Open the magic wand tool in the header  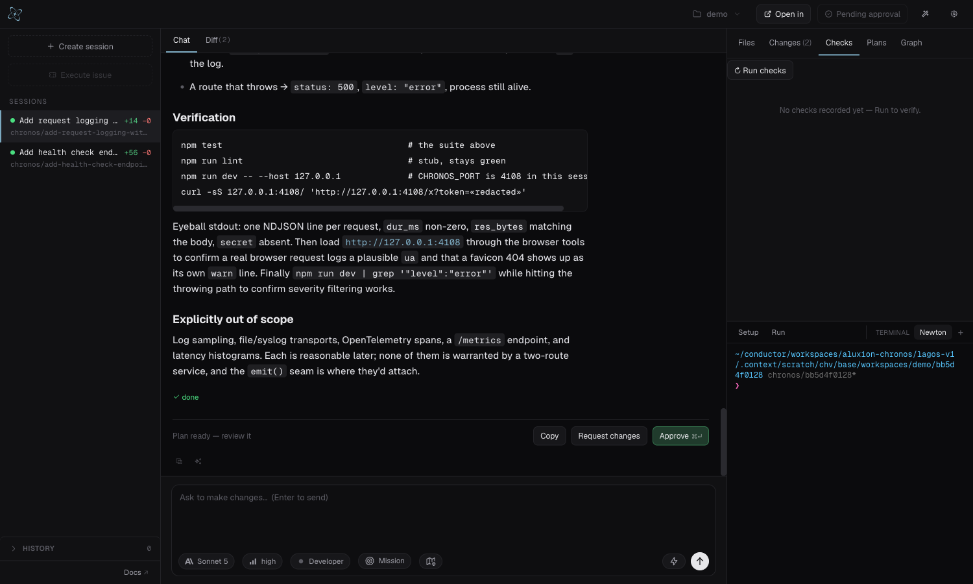925,14
